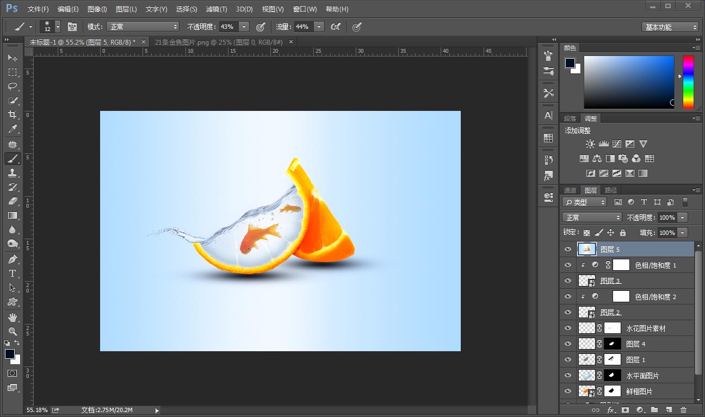Switch to the 21条金鱼图片.png document tab
The height and width of the screenshot is (417, 705).
pos(219,42)
